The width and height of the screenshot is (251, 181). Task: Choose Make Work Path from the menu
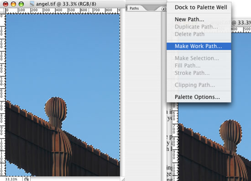[x=199, y=46]
